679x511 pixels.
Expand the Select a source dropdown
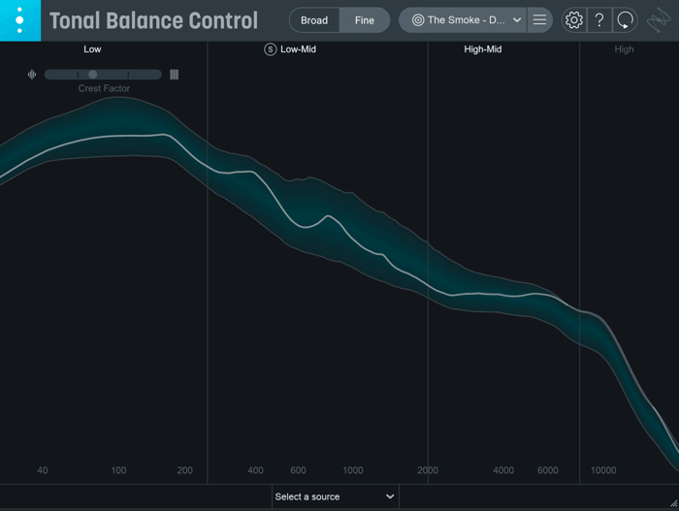pos(336,496)
